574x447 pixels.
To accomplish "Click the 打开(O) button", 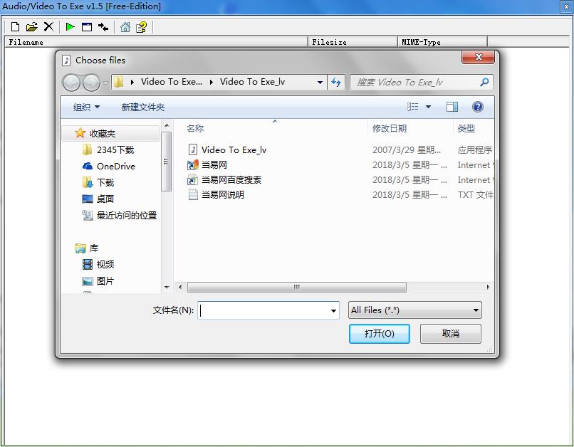I will coord(379,333).
